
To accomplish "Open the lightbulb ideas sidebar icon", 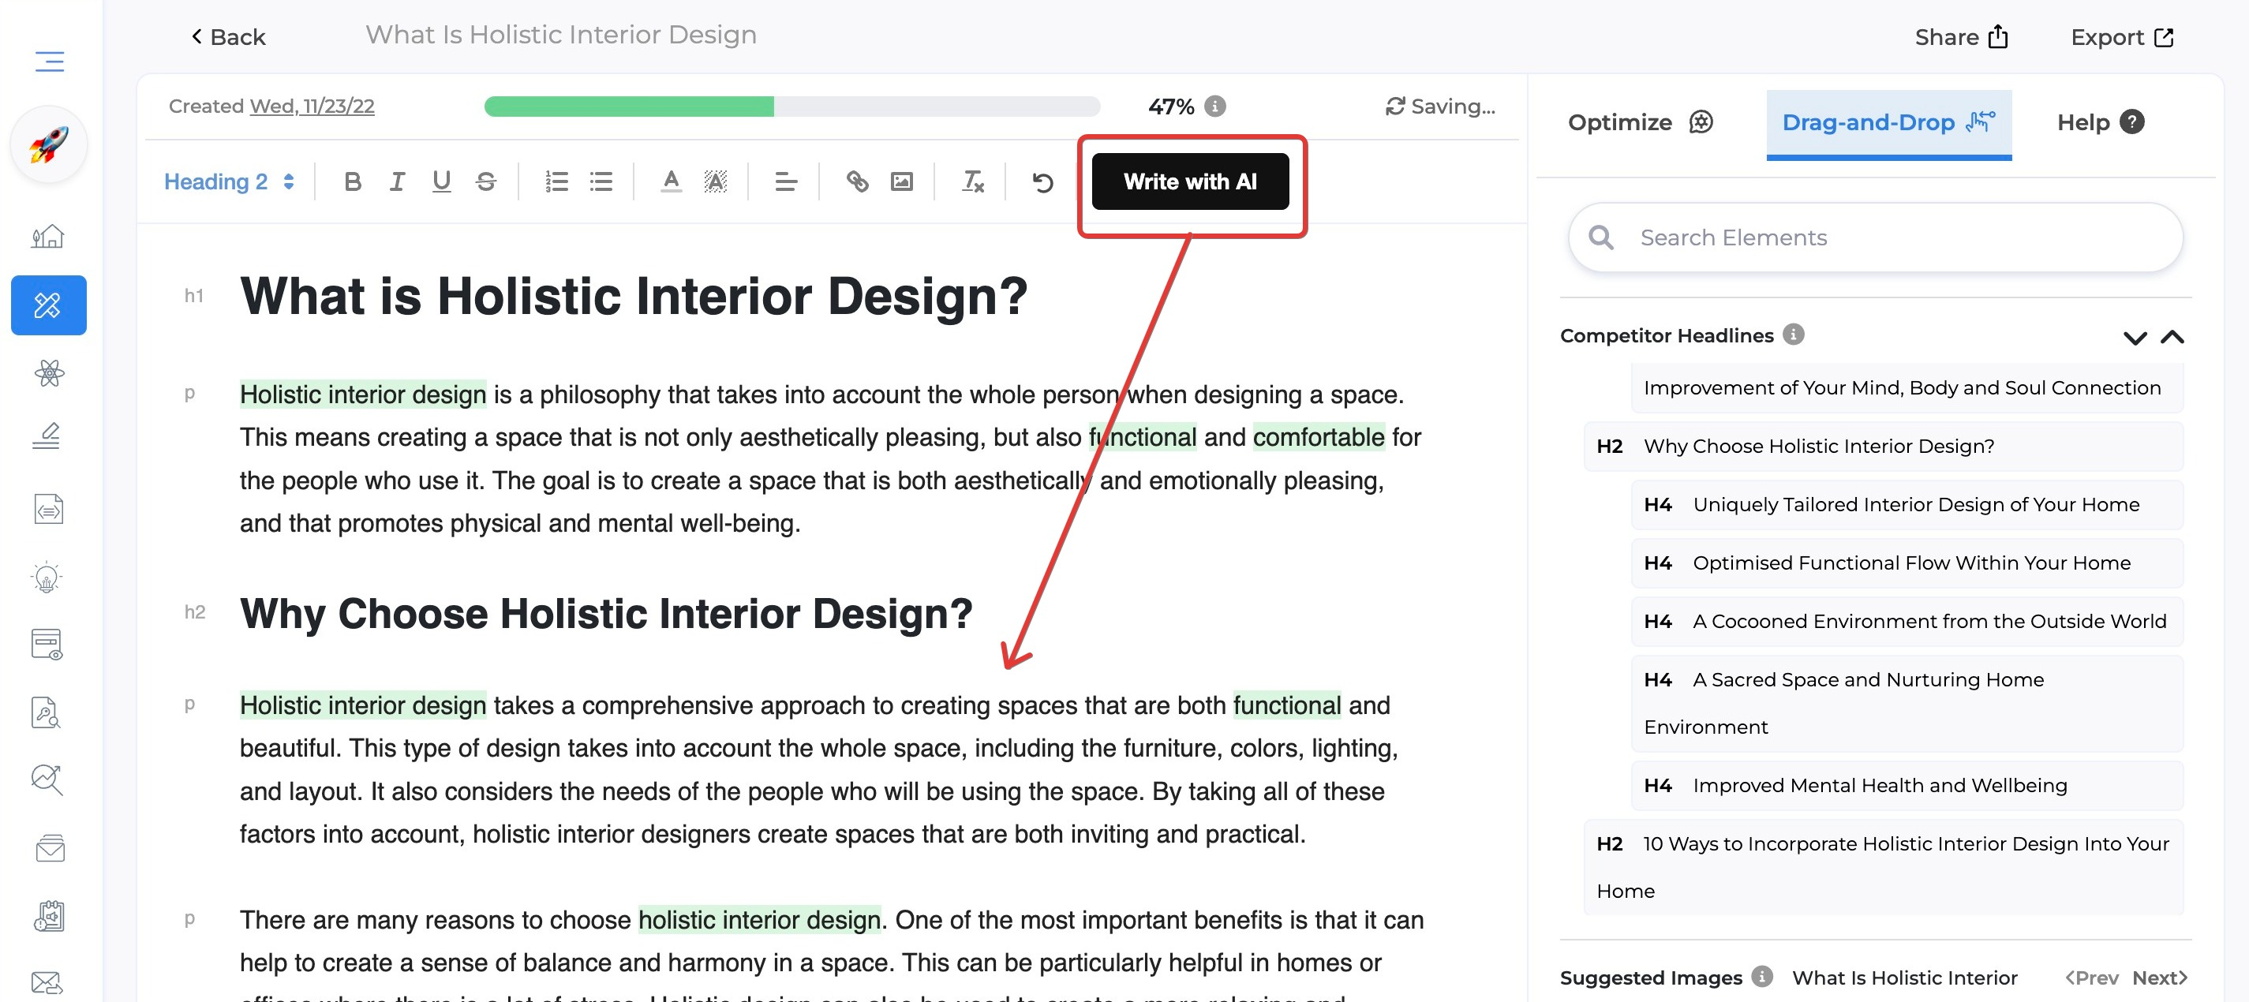I will pos(47,576).
